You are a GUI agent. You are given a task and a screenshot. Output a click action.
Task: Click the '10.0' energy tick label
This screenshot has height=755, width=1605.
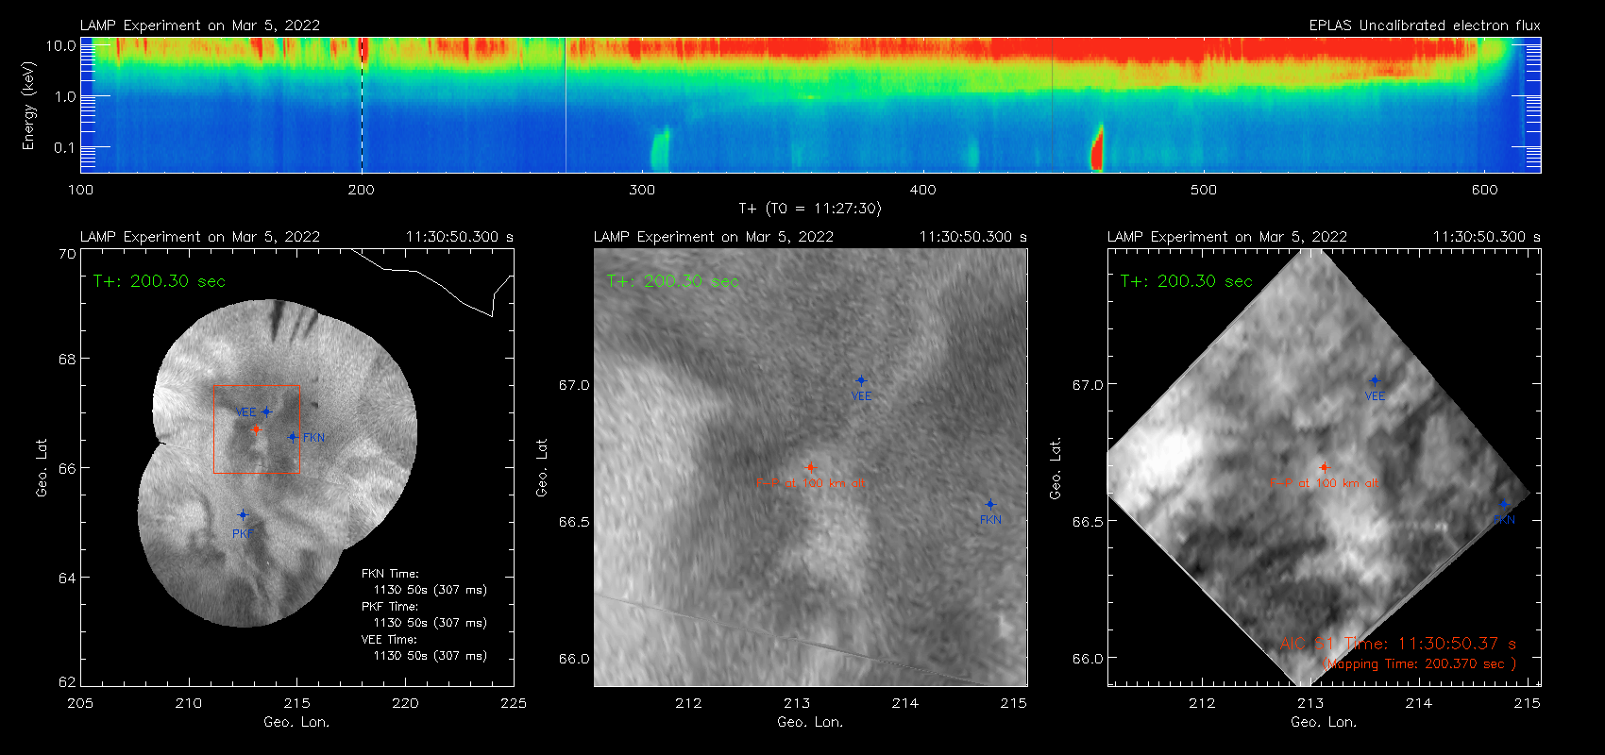pos(60,45)
